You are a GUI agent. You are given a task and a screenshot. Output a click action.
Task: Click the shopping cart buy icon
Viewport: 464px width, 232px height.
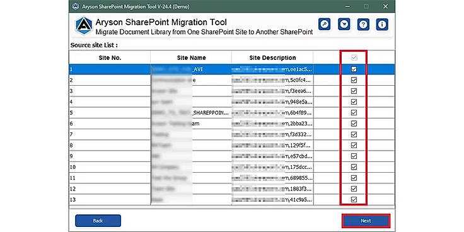coord(344,25)
